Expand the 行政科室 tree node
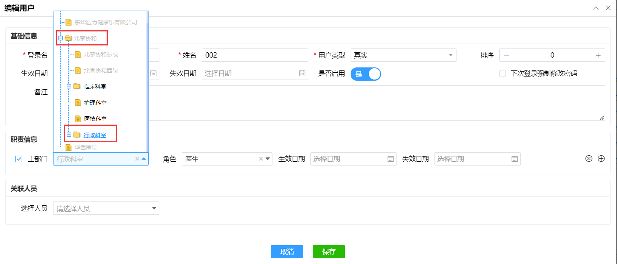Viewport: 617px width, 264px height. click(x=69, y=135)
